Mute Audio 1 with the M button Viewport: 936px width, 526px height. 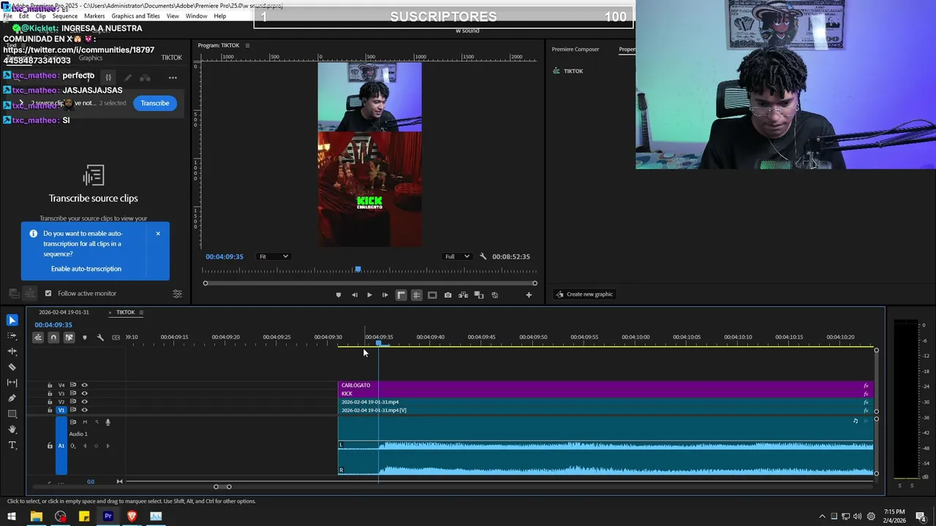(x=85, y=422)
